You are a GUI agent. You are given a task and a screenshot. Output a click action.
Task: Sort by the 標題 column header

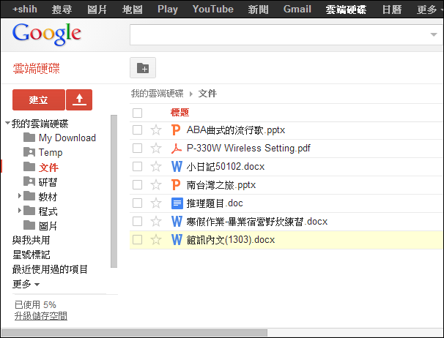pyautogui.click(x=180, y=113)
